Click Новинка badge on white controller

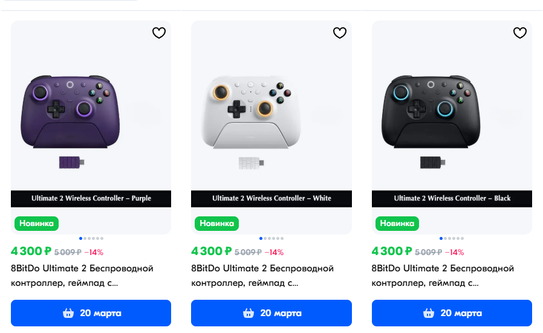pos(217,224)
